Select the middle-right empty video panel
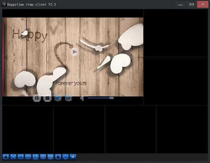Screen dimensions: 210x163 (x=176, y=81)
